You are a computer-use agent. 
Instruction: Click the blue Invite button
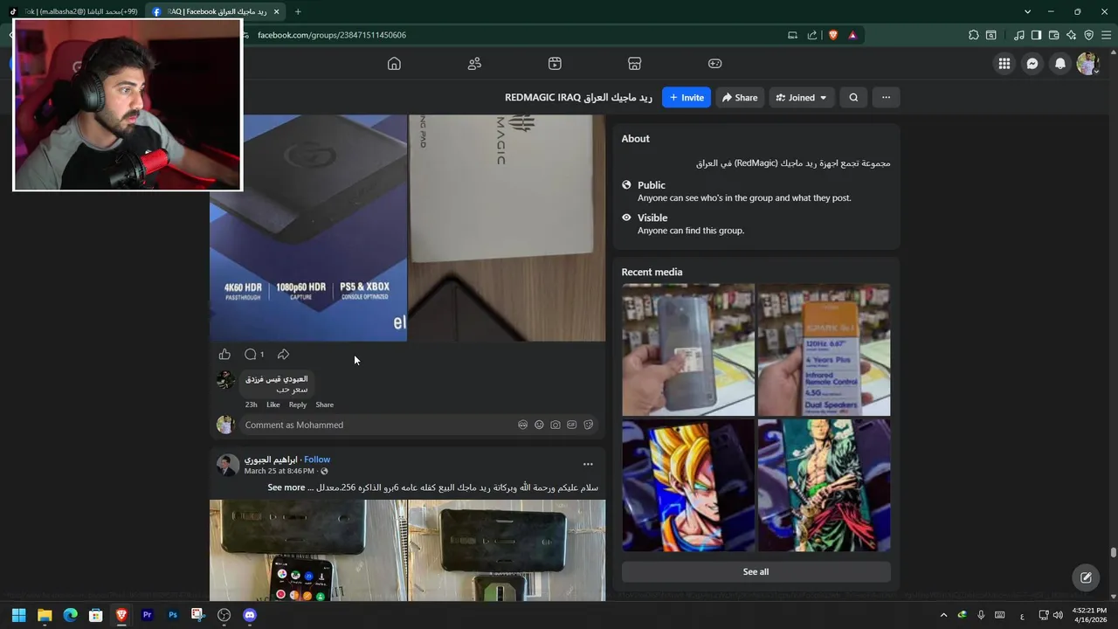tap(687, 98)
